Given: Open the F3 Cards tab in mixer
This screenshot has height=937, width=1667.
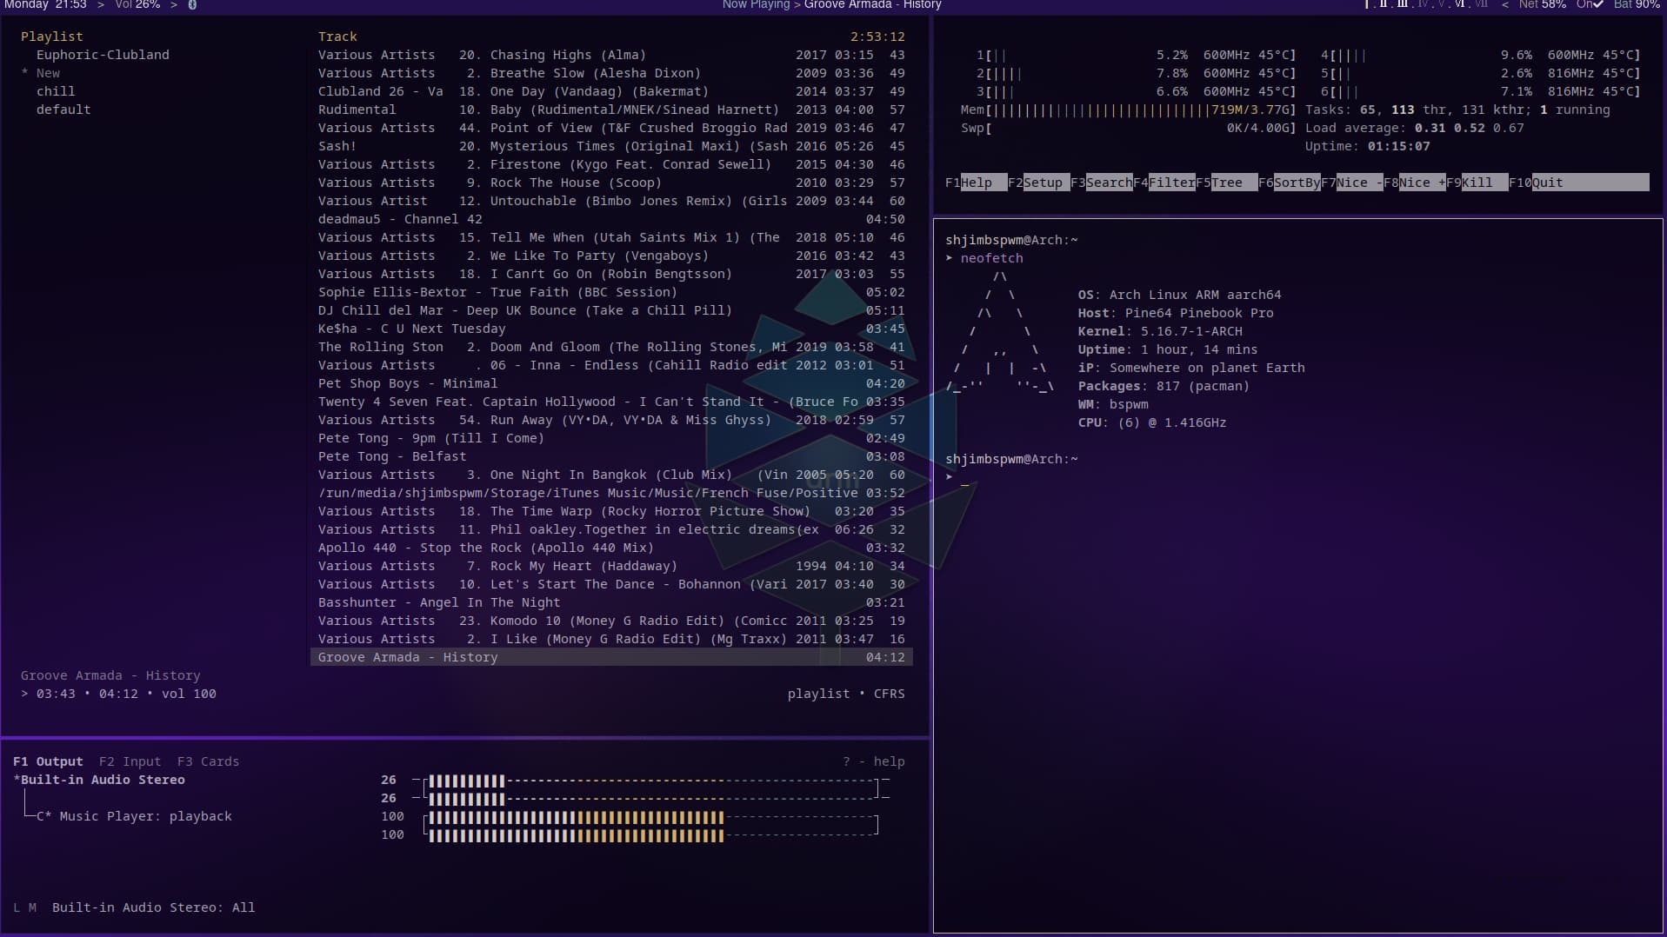Looking at the screenshot, I should pyautogui.click(x=208, y=761).
